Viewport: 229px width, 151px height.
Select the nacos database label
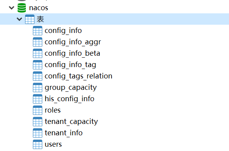tap(38, 8)
